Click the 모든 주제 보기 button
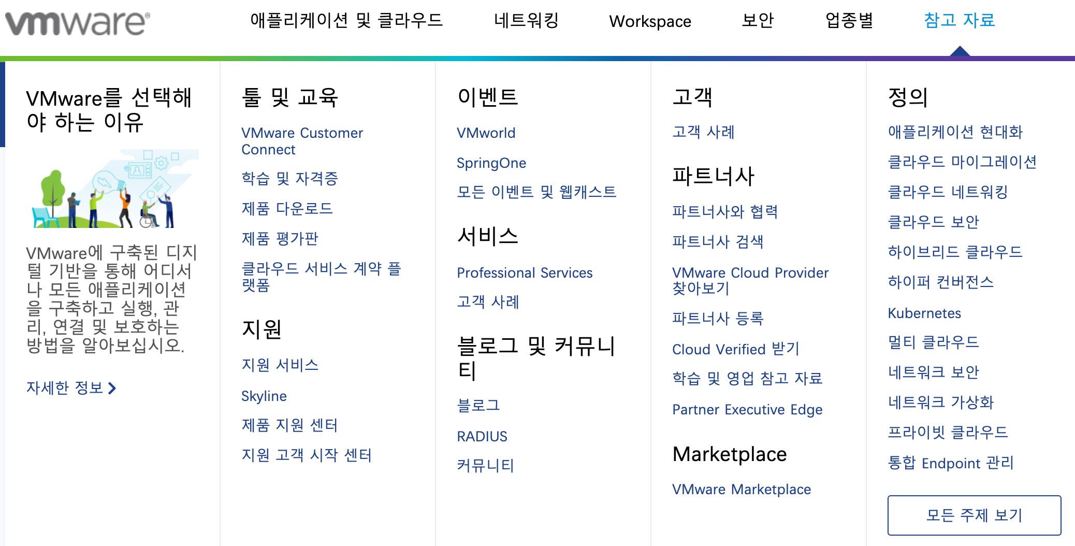The width and height of the screenshot is (1075, 546). pos(974,515)
